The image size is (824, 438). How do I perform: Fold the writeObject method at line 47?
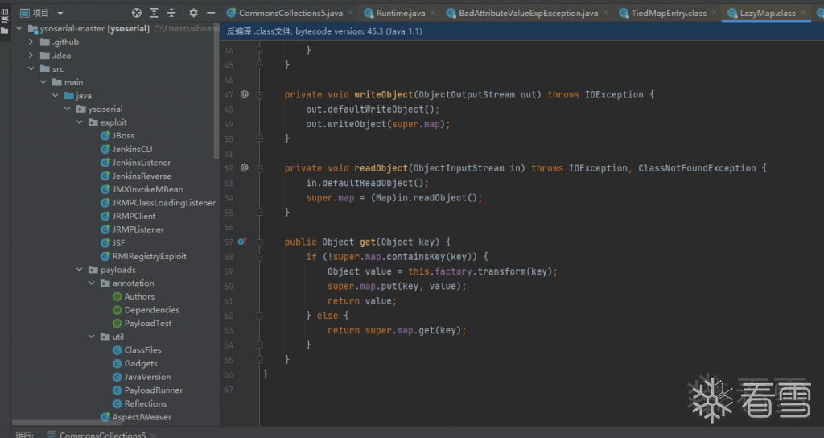[x=260, y=95]
